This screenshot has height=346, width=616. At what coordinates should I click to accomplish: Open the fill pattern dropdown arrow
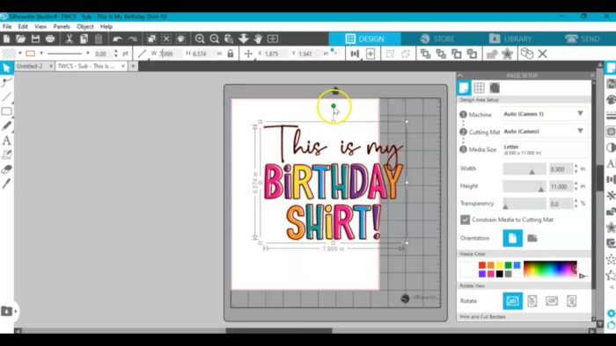coord(19,54)
